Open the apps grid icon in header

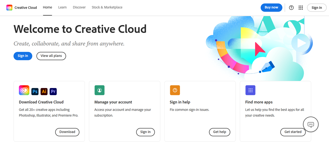coord(301,8)
